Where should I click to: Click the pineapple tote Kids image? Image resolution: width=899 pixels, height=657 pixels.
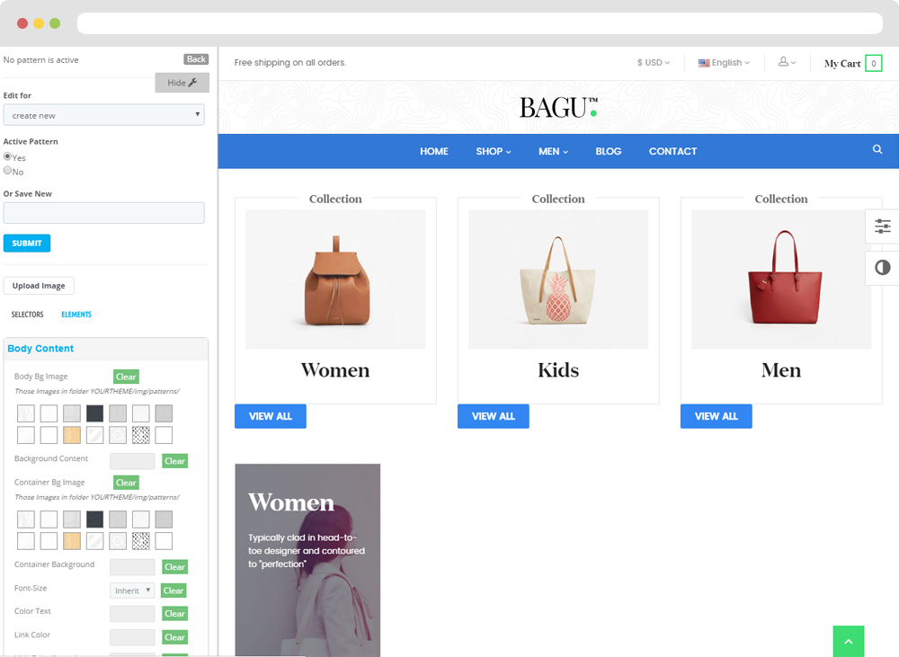(x=558, y=280)
